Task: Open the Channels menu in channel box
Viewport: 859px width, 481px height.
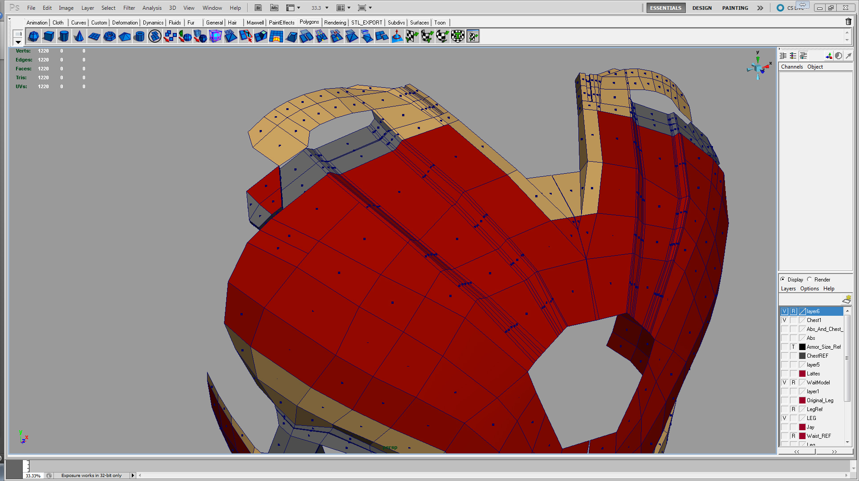Action: [792, 66]
